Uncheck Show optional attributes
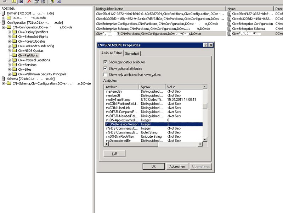The height and width of the screenshot is (213, 283). tap(105, 69)
